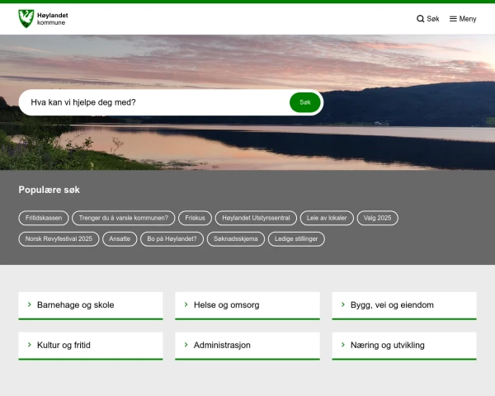Click the Høylandet kommune name text
This screenshot has width=495, height=396.
[x=53, y=19]
